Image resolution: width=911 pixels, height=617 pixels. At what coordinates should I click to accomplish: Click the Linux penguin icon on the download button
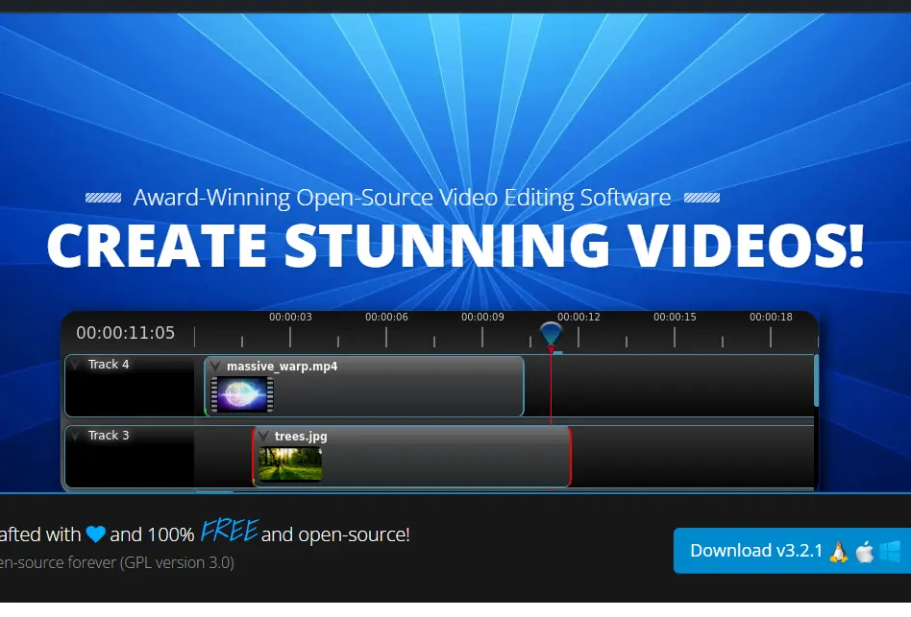pos(838,552)
